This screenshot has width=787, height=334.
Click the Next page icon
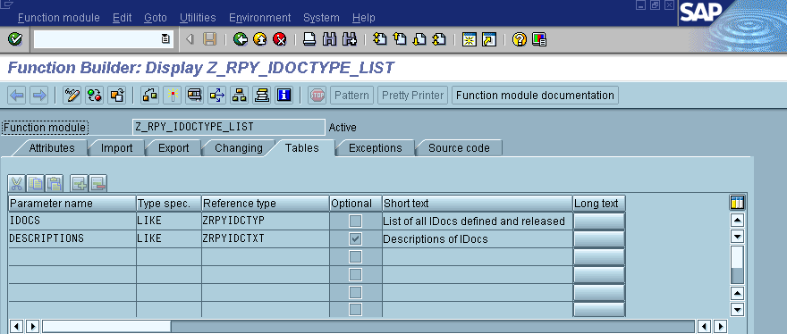[419, 39]
